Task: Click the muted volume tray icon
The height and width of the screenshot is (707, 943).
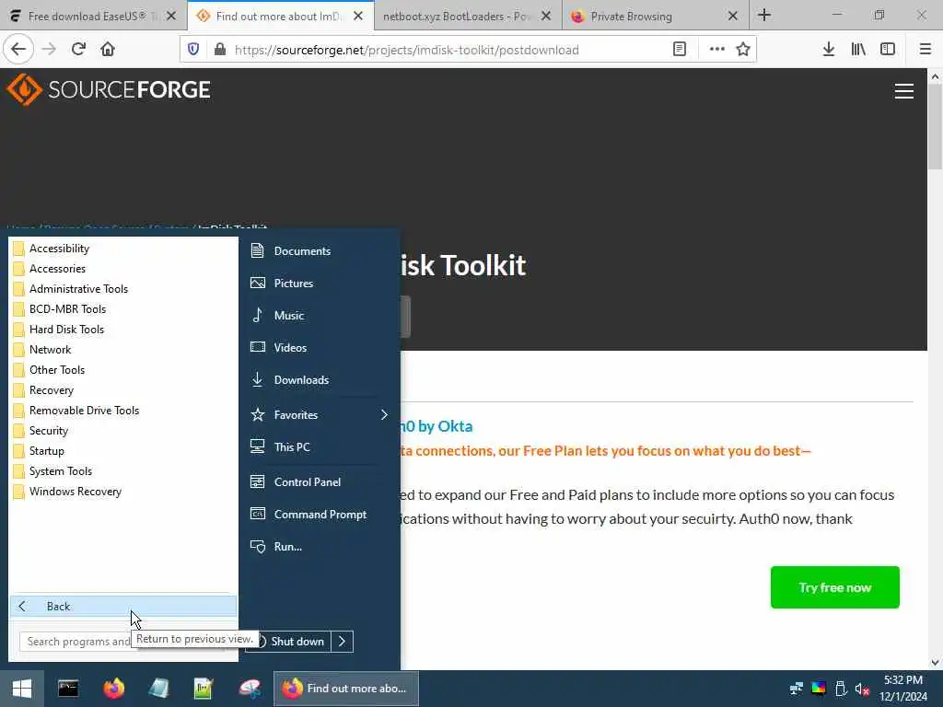Action: 862,689
